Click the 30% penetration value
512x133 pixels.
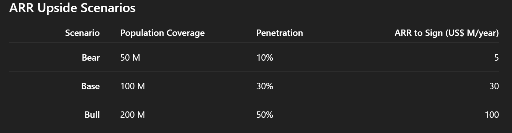point(265,86)
